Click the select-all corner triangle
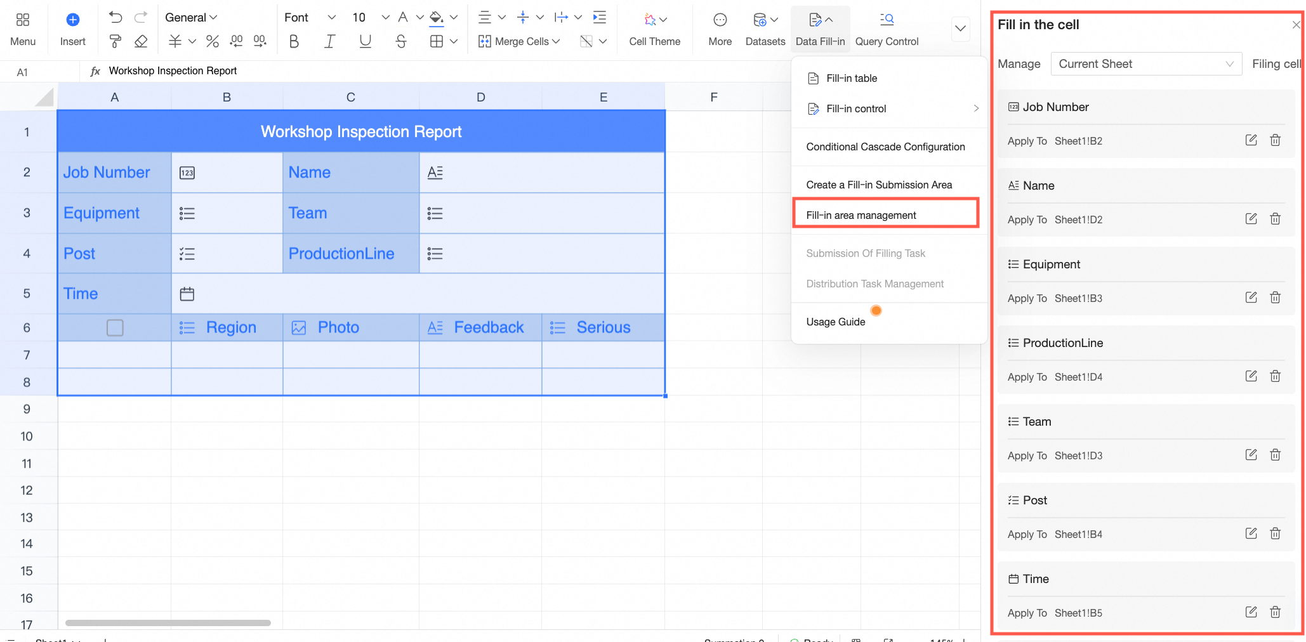The image size is (1306, 642). 44,97
